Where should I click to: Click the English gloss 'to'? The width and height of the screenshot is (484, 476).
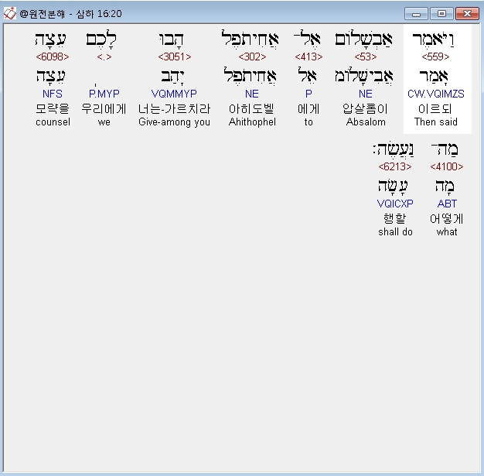pyautogui.click(x=308, y=122)
